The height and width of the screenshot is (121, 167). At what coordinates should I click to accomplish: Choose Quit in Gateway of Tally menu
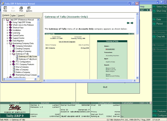pyautogui.click(x=105, y=87)
